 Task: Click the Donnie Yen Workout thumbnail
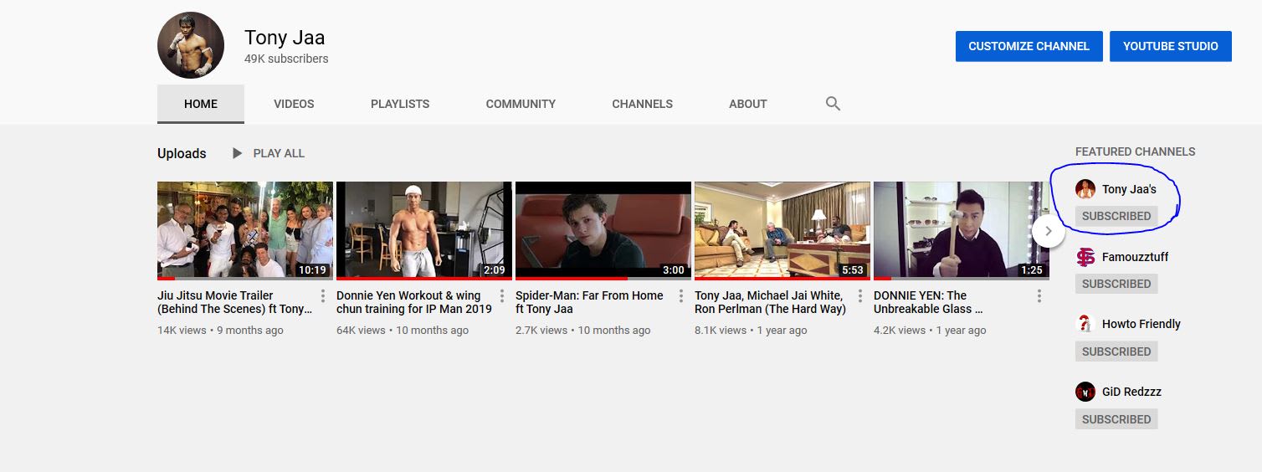coord(424,230)
